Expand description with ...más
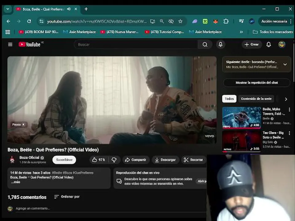Screen dimensions: 295x221 coord(15,182)
